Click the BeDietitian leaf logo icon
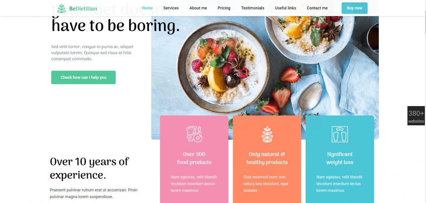The height and width of the screenshot is (203, 426). point(62,8)
